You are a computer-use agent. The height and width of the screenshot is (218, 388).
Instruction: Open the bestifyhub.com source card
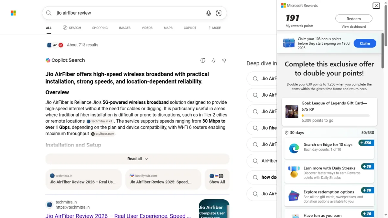(163, 179)
